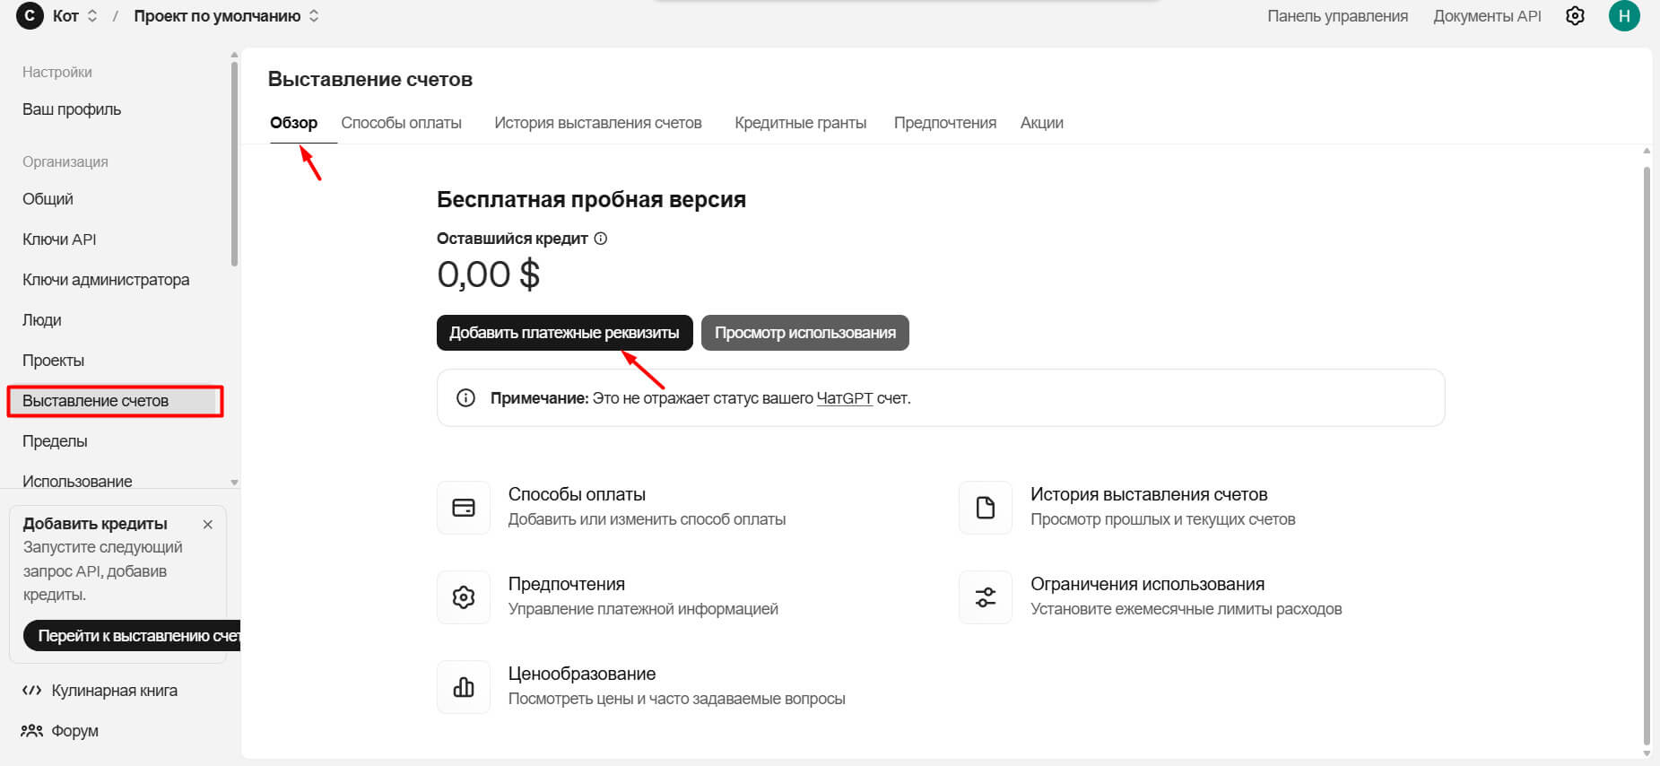Click the credit card icon for Способы оплаты
The width and height of the screenshot is (1660, 766).
tap(464, 508)
